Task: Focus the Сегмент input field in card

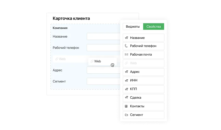Action: 103,81
